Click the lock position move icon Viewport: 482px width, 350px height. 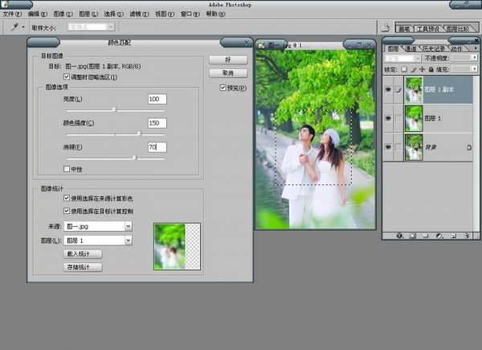coord(422,69)
